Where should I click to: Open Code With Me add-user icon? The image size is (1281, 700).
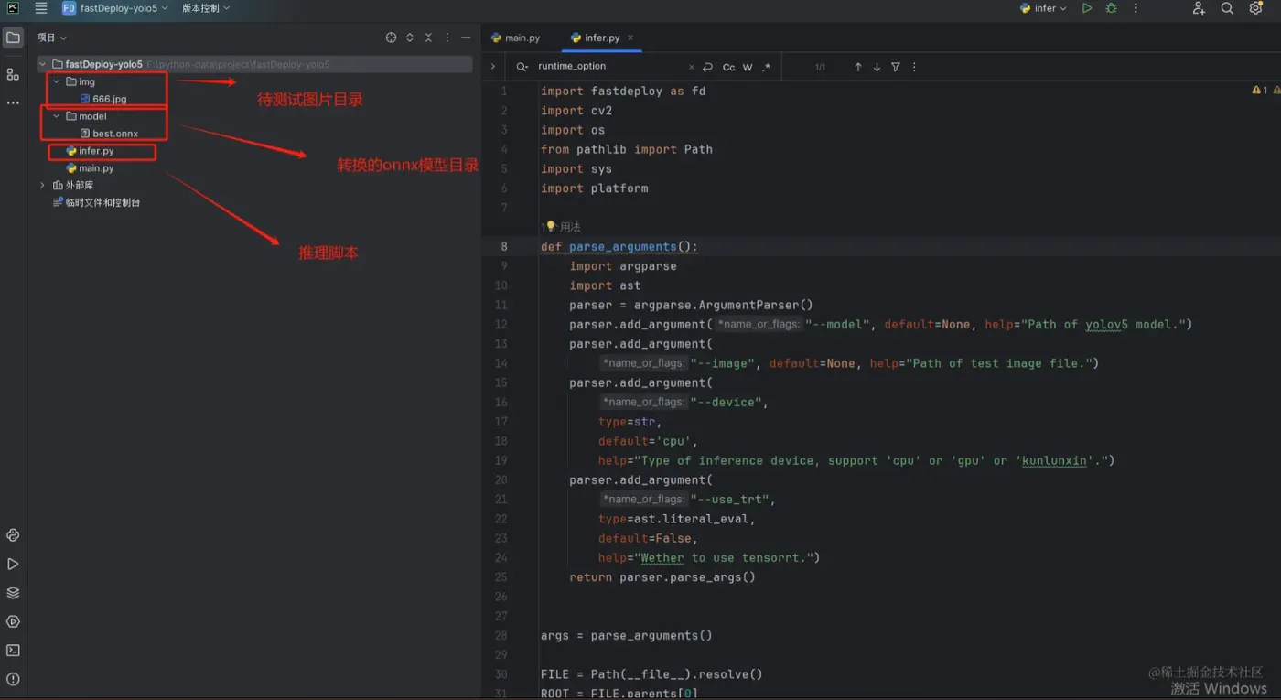click(x=1199, y=8)
